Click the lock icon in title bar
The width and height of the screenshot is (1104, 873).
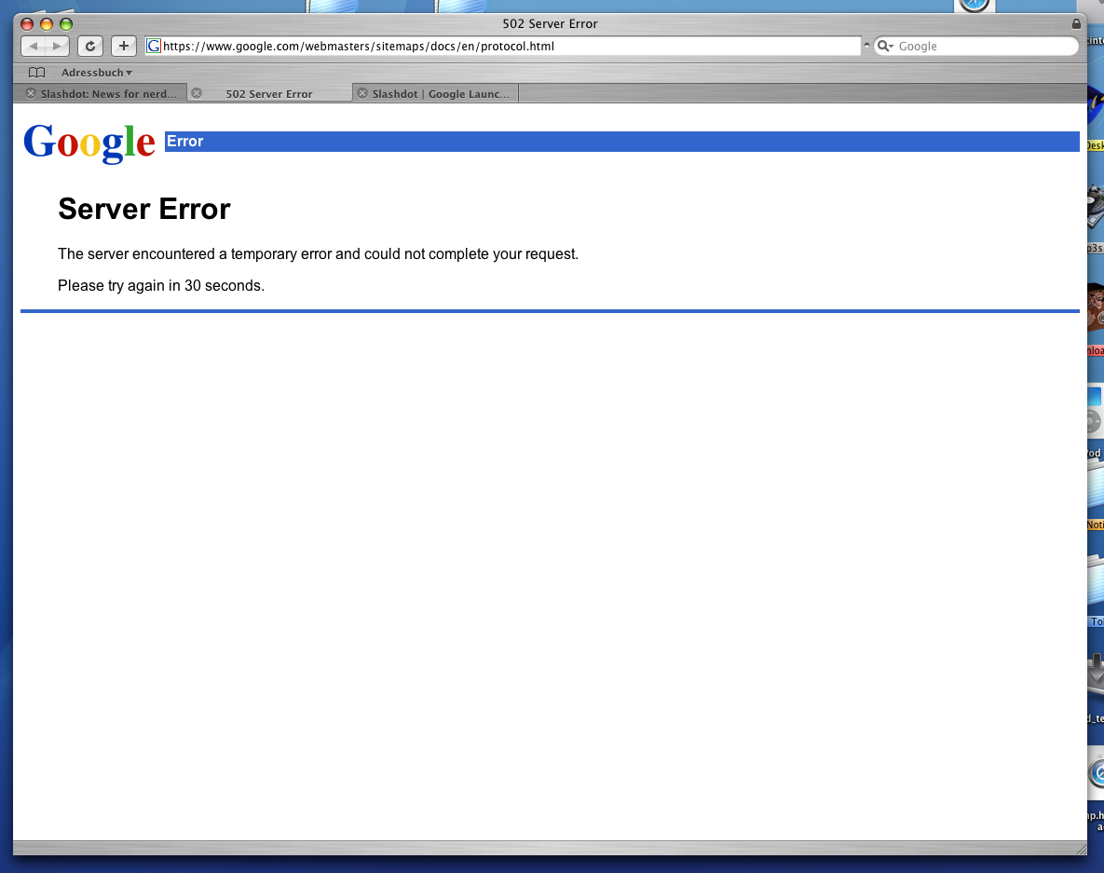1076,24
